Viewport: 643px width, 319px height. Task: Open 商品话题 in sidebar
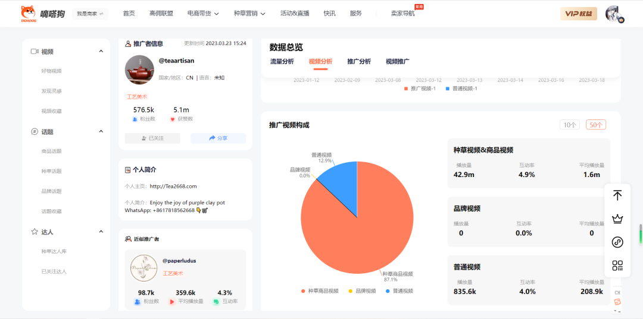pos(51,151)
